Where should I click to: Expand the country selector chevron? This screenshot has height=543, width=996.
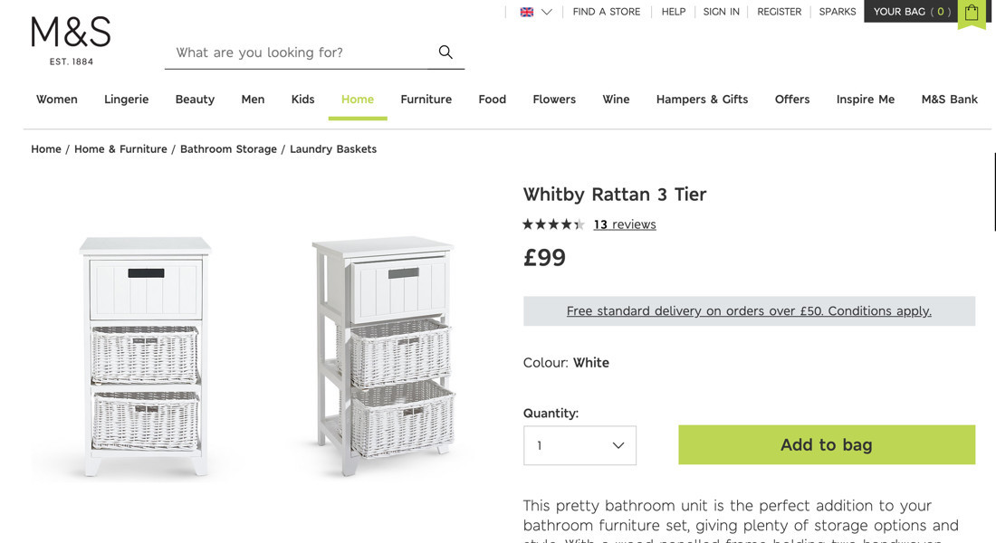coord(547,12)
